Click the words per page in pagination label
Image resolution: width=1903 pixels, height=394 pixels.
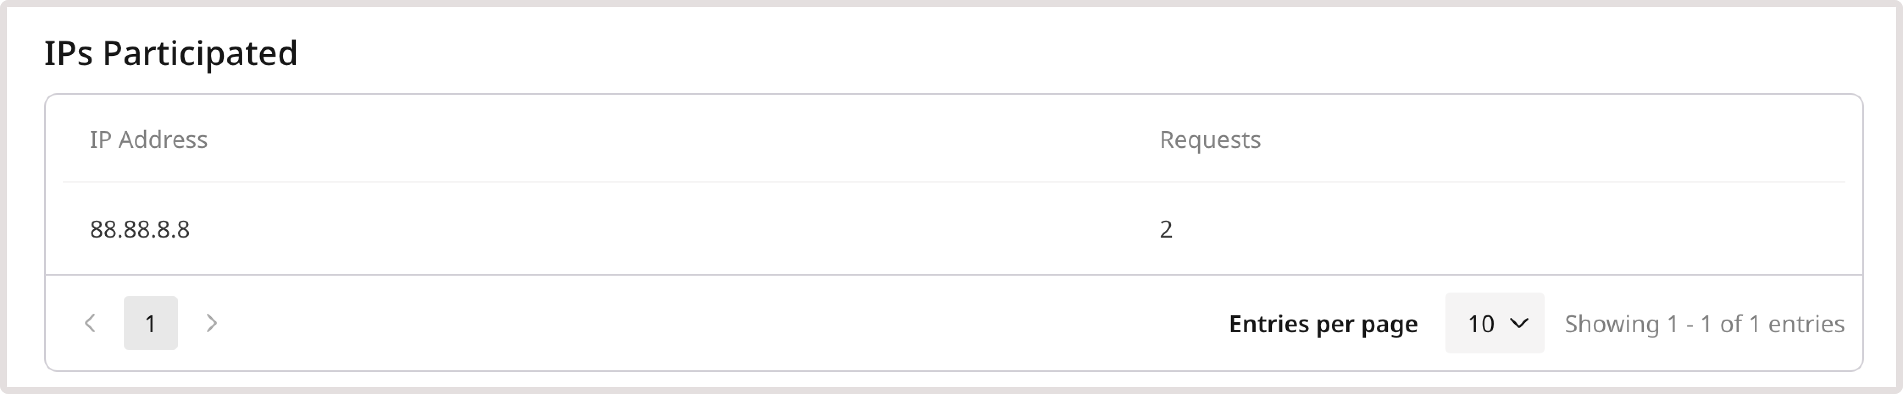[x=1367, y=324]
